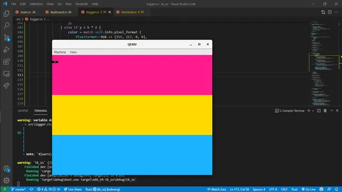Open the Explorer view in activity bar
Viewport: 342px width, 192px height.
pyautogui.click(x=6, y=13)
